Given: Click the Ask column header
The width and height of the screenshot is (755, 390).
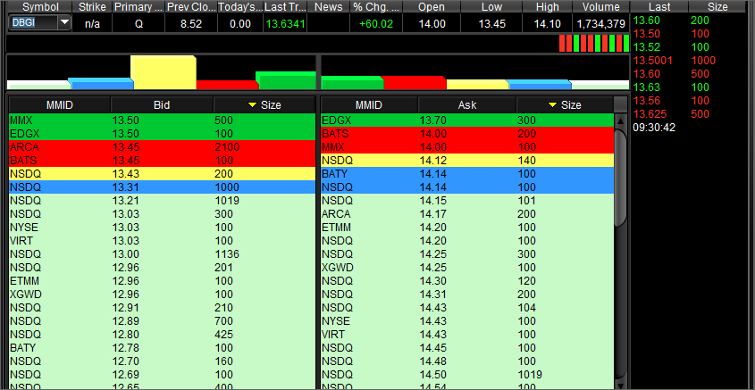Looking at the screenshot, I should click(467, 104).
